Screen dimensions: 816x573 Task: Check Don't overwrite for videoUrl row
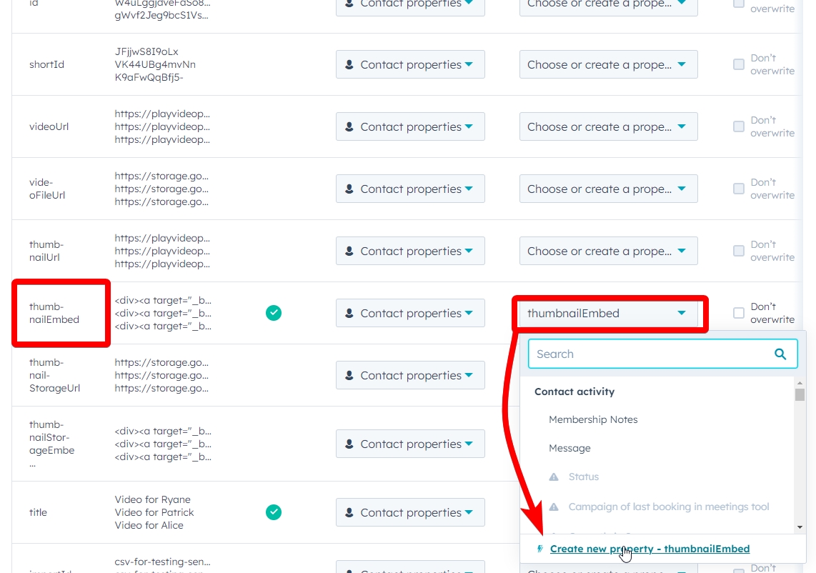pyautogui.click(x=739, y=126)
